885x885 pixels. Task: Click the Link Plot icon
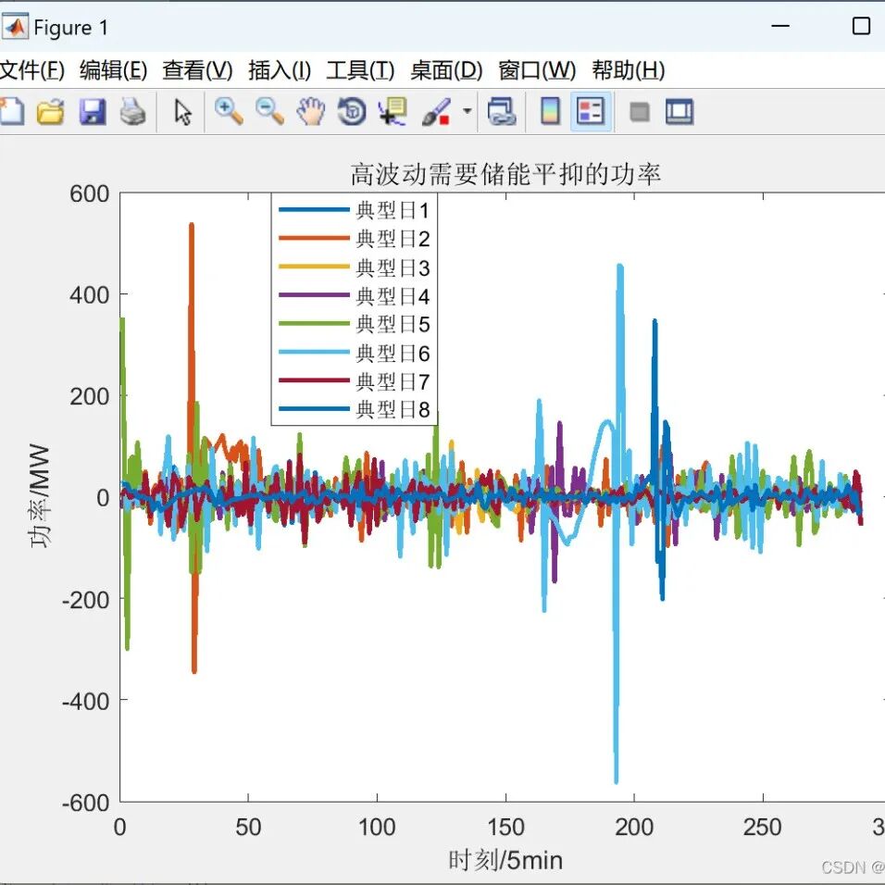pyautogui.click(x=502, y=111)
